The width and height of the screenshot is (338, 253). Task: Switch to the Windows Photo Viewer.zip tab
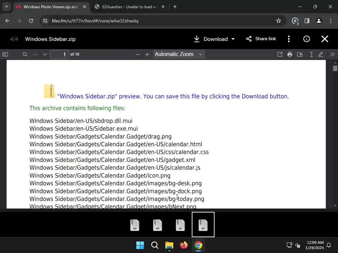point(51,7)
